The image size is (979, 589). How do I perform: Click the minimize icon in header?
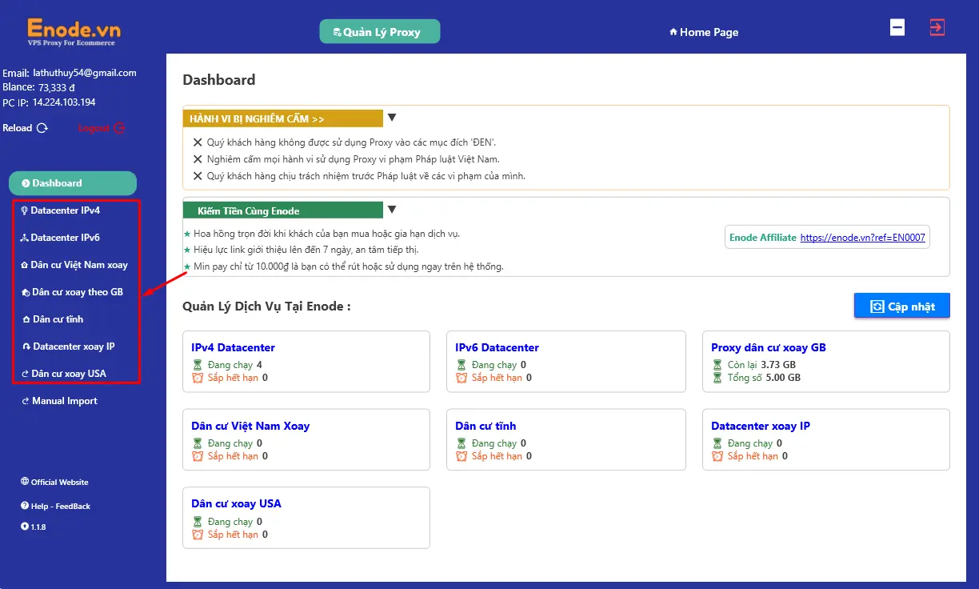click(897, 27)
